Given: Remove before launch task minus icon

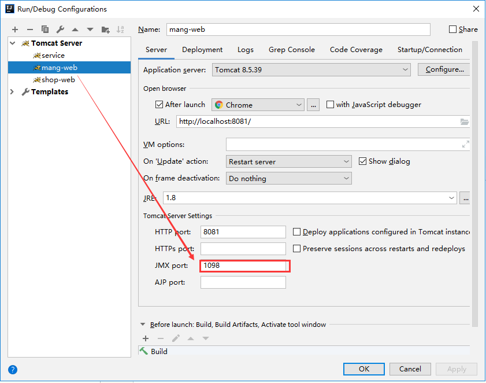Looking at the screenshot, I should click(161, 338).
